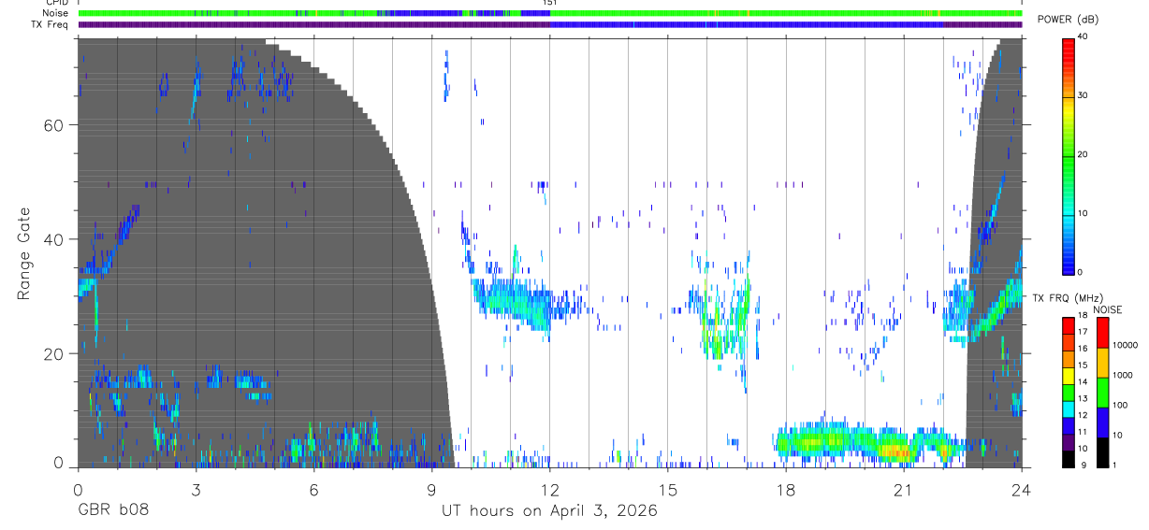Click the '40' tick on the POWER scale
Viewport: 1149px width, 530px height.
[1084, 37]
